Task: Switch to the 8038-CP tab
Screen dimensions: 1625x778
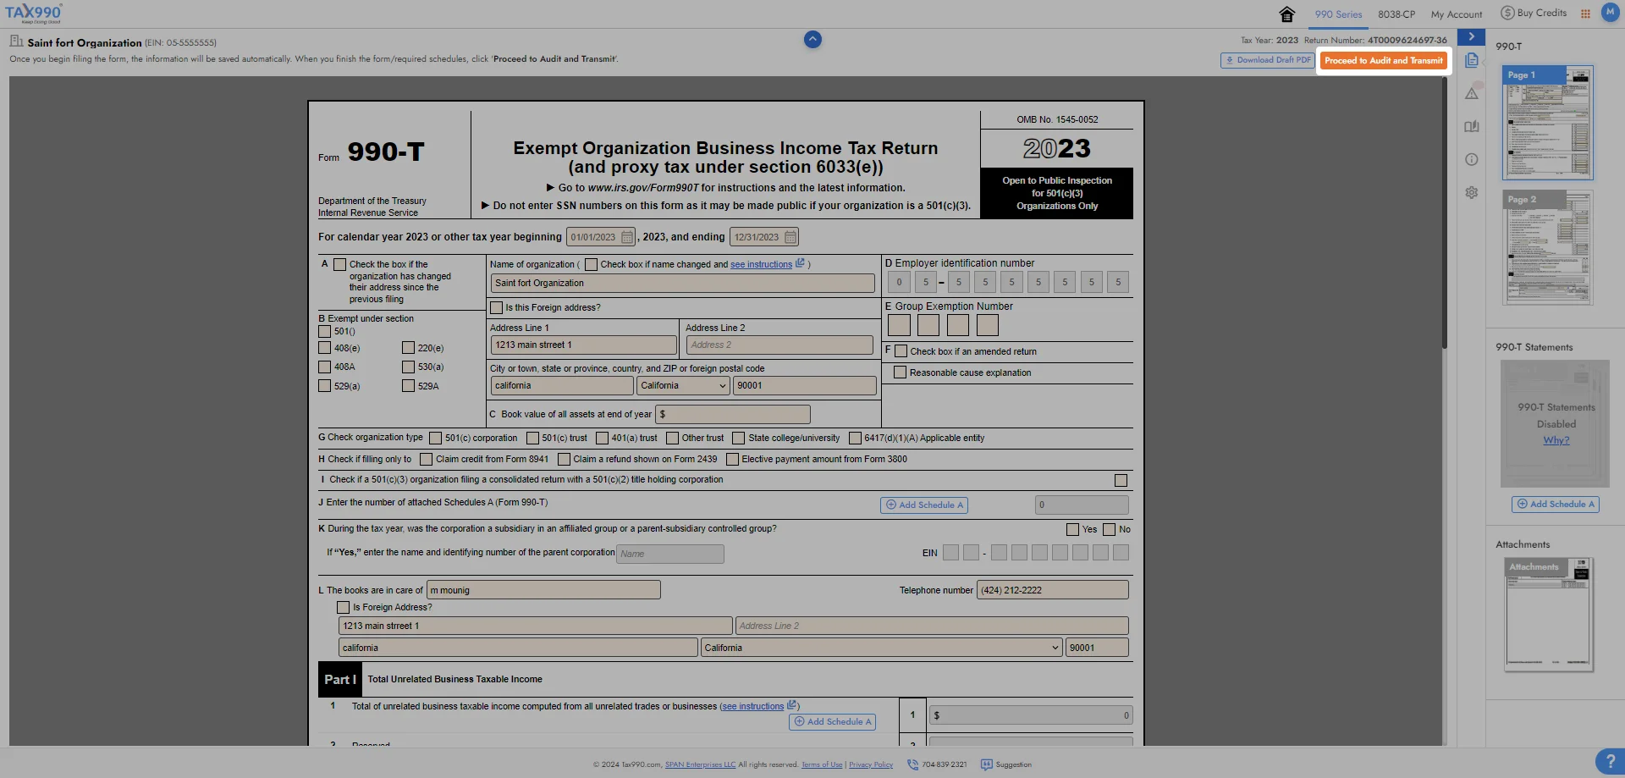Action: (1397, 14)
